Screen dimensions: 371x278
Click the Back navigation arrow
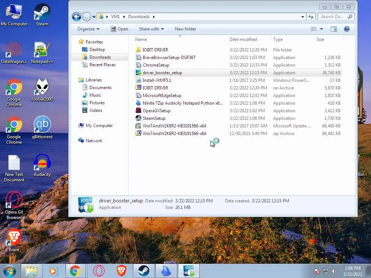[76, 17]
